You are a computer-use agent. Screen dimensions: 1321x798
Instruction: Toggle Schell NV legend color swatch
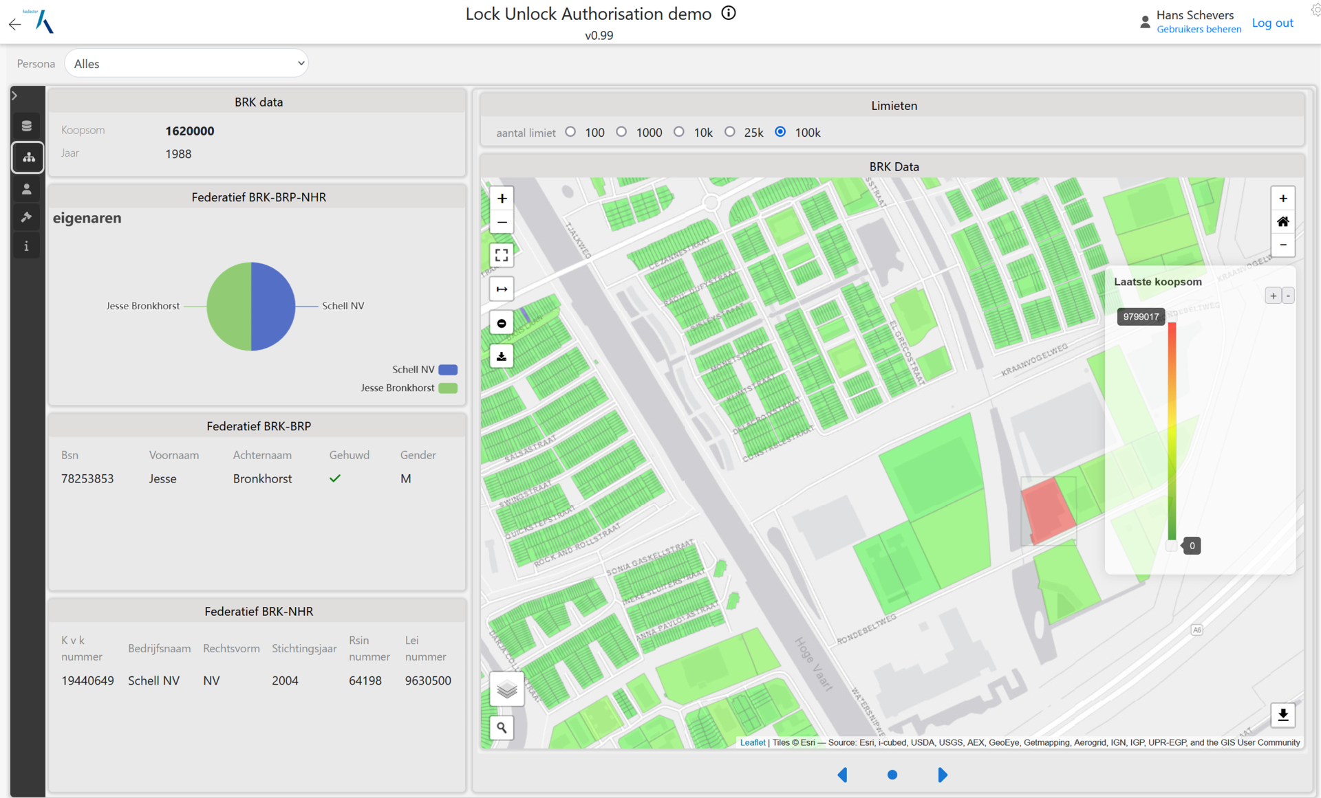point(448,370)
